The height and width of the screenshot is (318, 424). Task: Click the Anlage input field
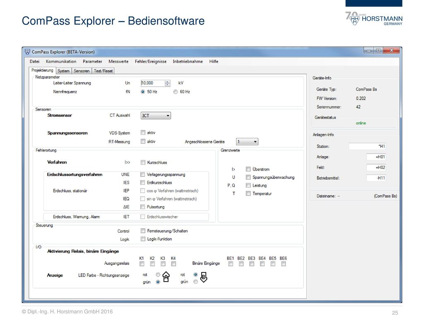click(x=376, y=157)
